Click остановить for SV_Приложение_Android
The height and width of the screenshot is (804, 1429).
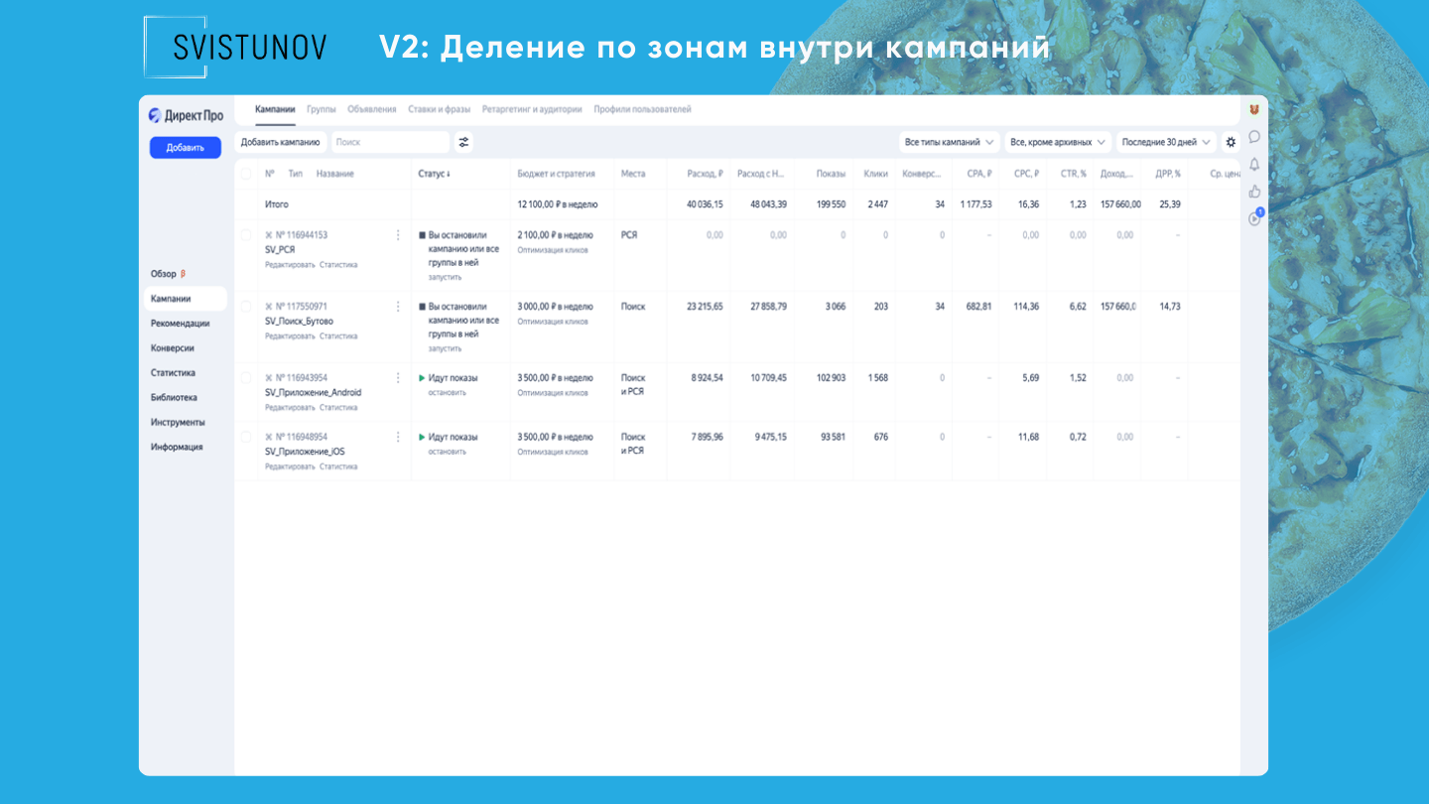point(448,393)
